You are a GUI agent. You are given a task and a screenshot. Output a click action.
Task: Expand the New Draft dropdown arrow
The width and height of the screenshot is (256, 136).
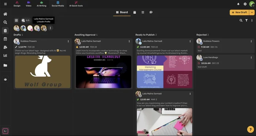252,12
